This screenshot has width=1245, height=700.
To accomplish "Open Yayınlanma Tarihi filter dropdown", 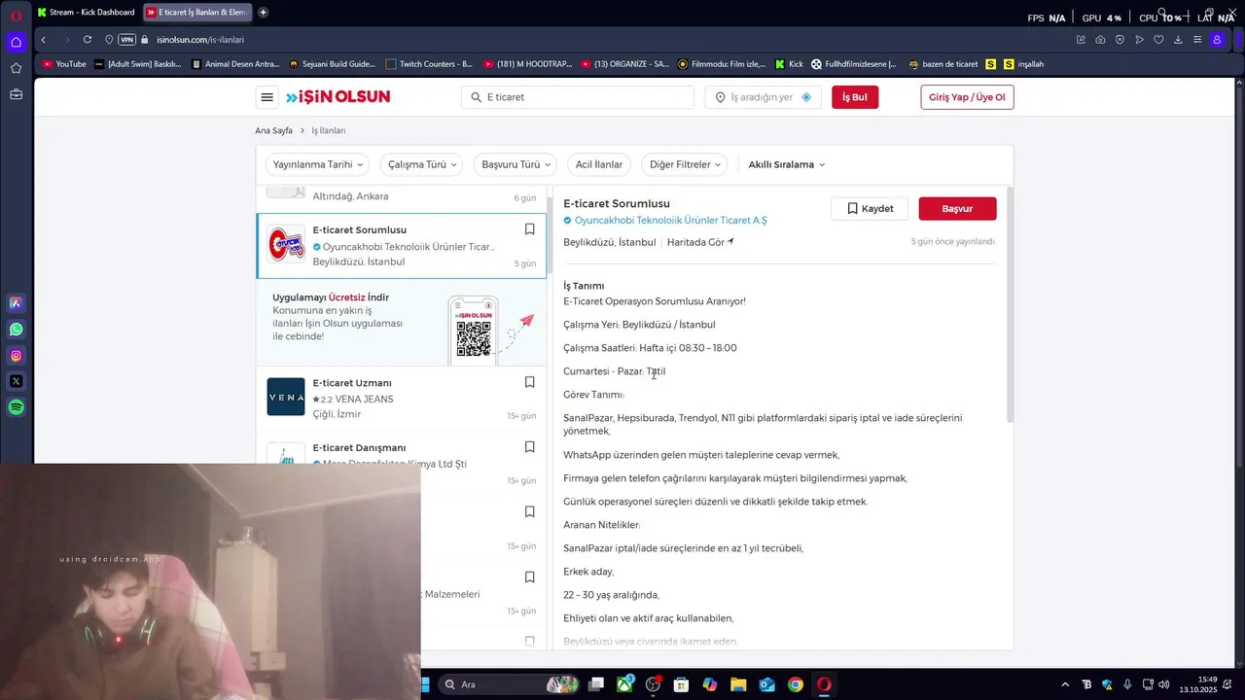I will click(x=318, y=164).
